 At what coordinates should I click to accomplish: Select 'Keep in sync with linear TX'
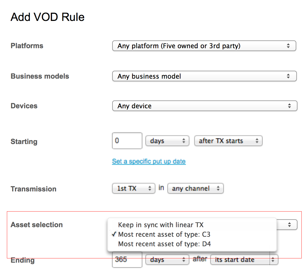tap(161, 225)
